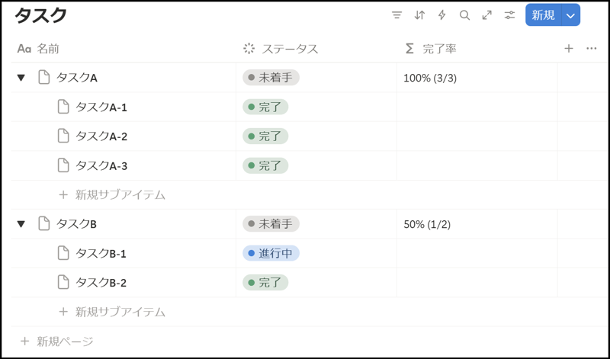Open database in full-screen expand icon
The width and height of the screenshot is (610, 359).
[x=486, y=15]
